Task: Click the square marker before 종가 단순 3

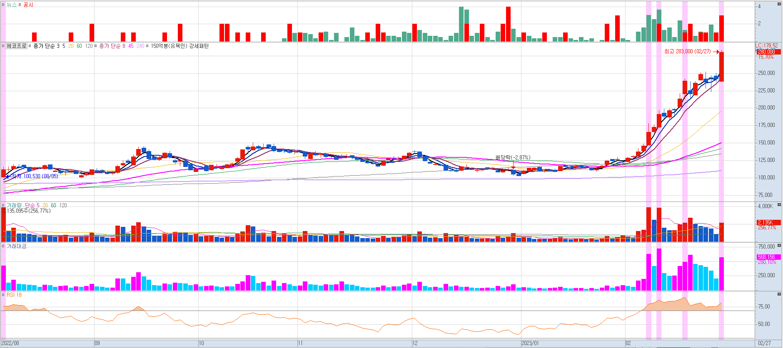Action: (30, 46)
